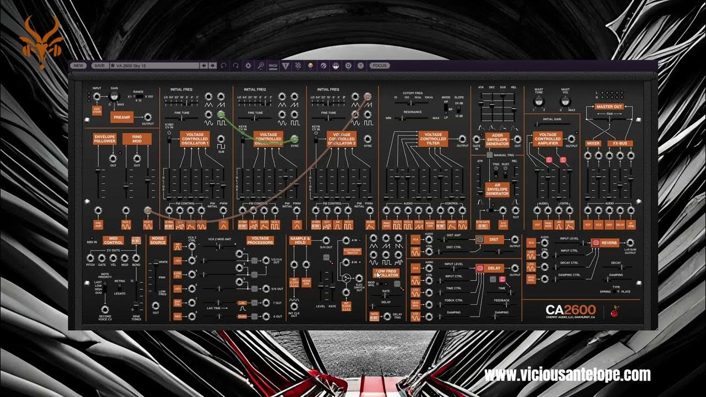
Task: Open the VA 2600 Sky 15 preset browser
Action: [x=154, y=66]
